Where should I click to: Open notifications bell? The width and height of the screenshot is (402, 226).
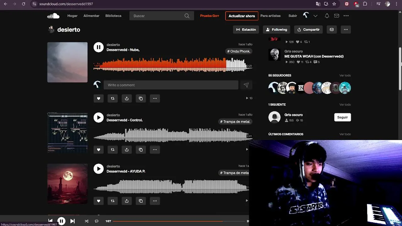327,16
